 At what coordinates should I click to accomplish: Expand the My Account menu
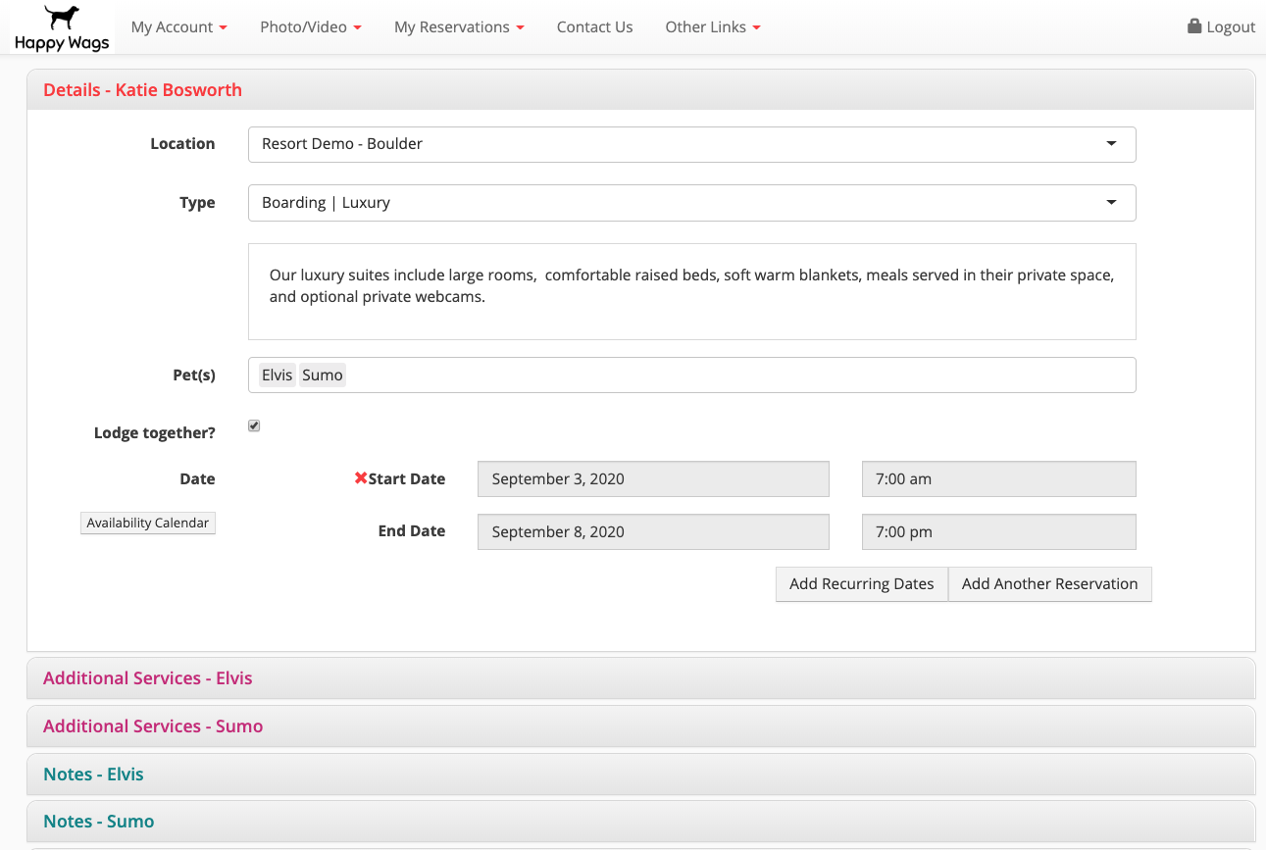click(178, 26)
